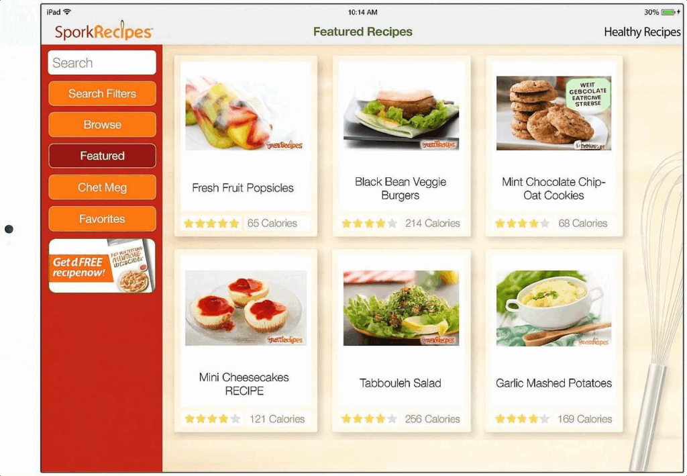Open the Mini Cheesecakes recipe photo
The image size is (687, 476).
(246, 307)
